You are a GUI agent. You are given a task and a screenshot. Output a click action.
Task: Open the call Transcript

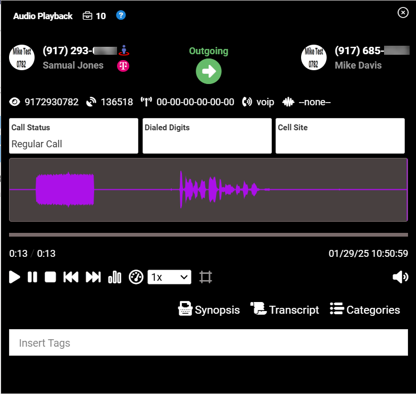[x=285, y=309]
